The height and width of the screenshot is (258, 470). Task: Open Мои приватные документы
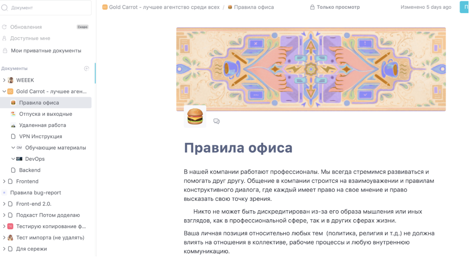click(x=46, y=51)
